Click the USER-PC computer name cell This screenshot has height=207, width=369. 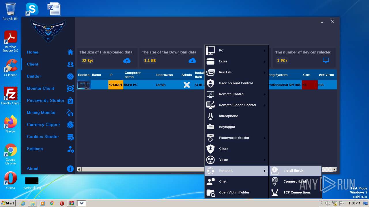139,85
